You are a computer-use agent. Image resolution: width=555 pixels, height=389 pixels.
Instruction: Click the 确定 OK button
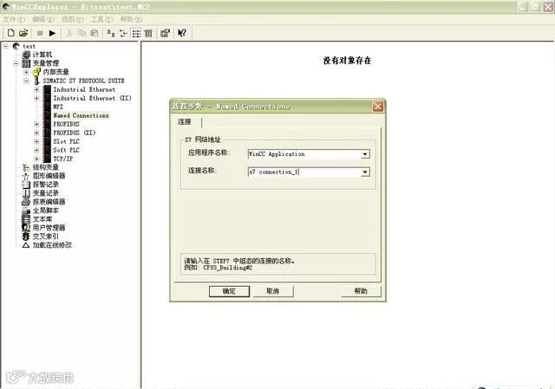pos(229,291)
